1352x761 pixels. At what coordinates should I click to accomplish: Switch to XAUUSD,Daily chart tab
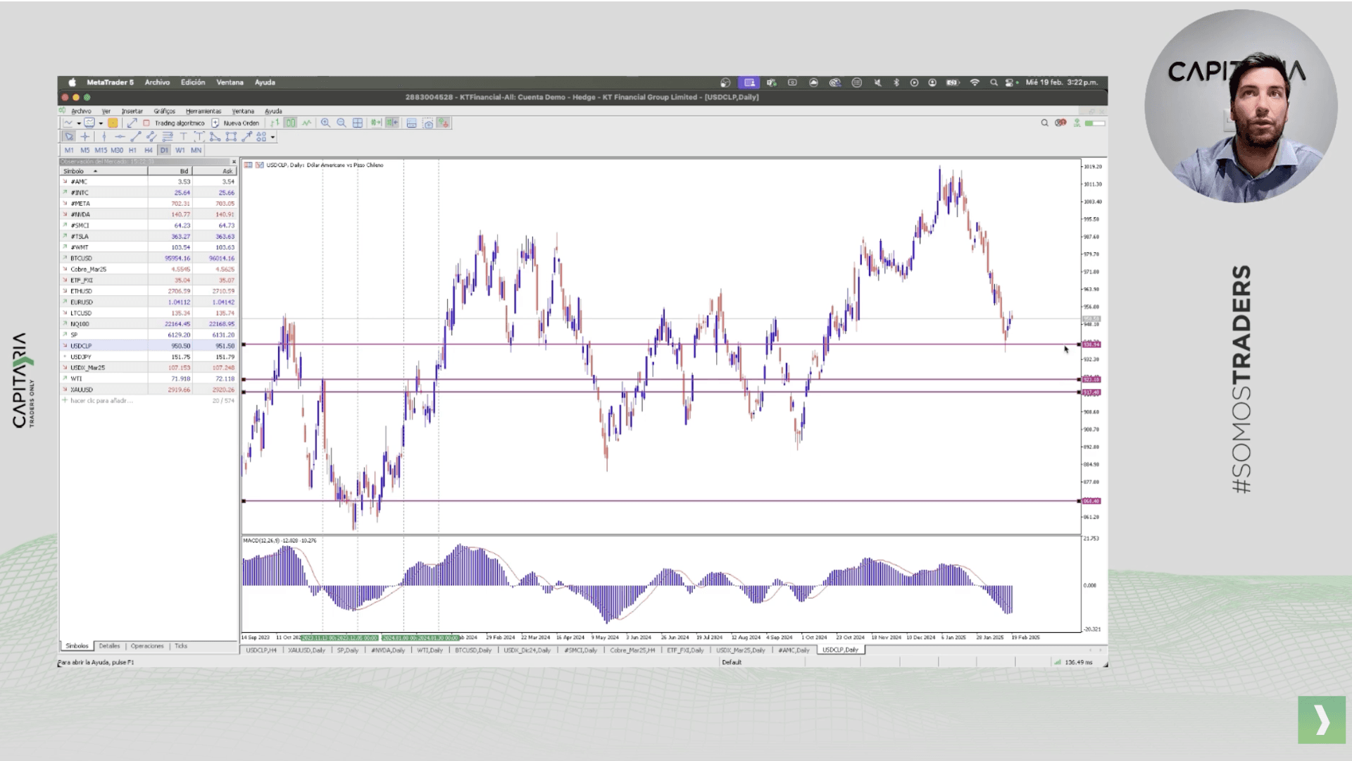coord(306,650)
